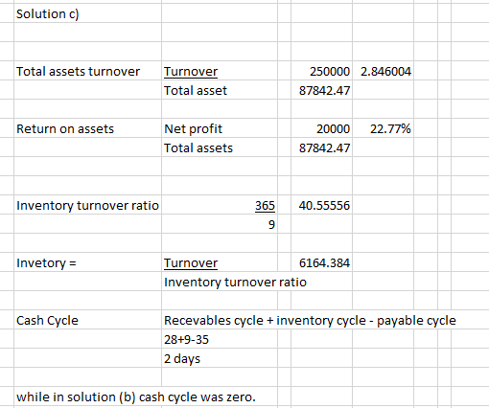Select the 6164.384 value cell
The height and width of the screenshot is (408, 489).
[321, 262]
